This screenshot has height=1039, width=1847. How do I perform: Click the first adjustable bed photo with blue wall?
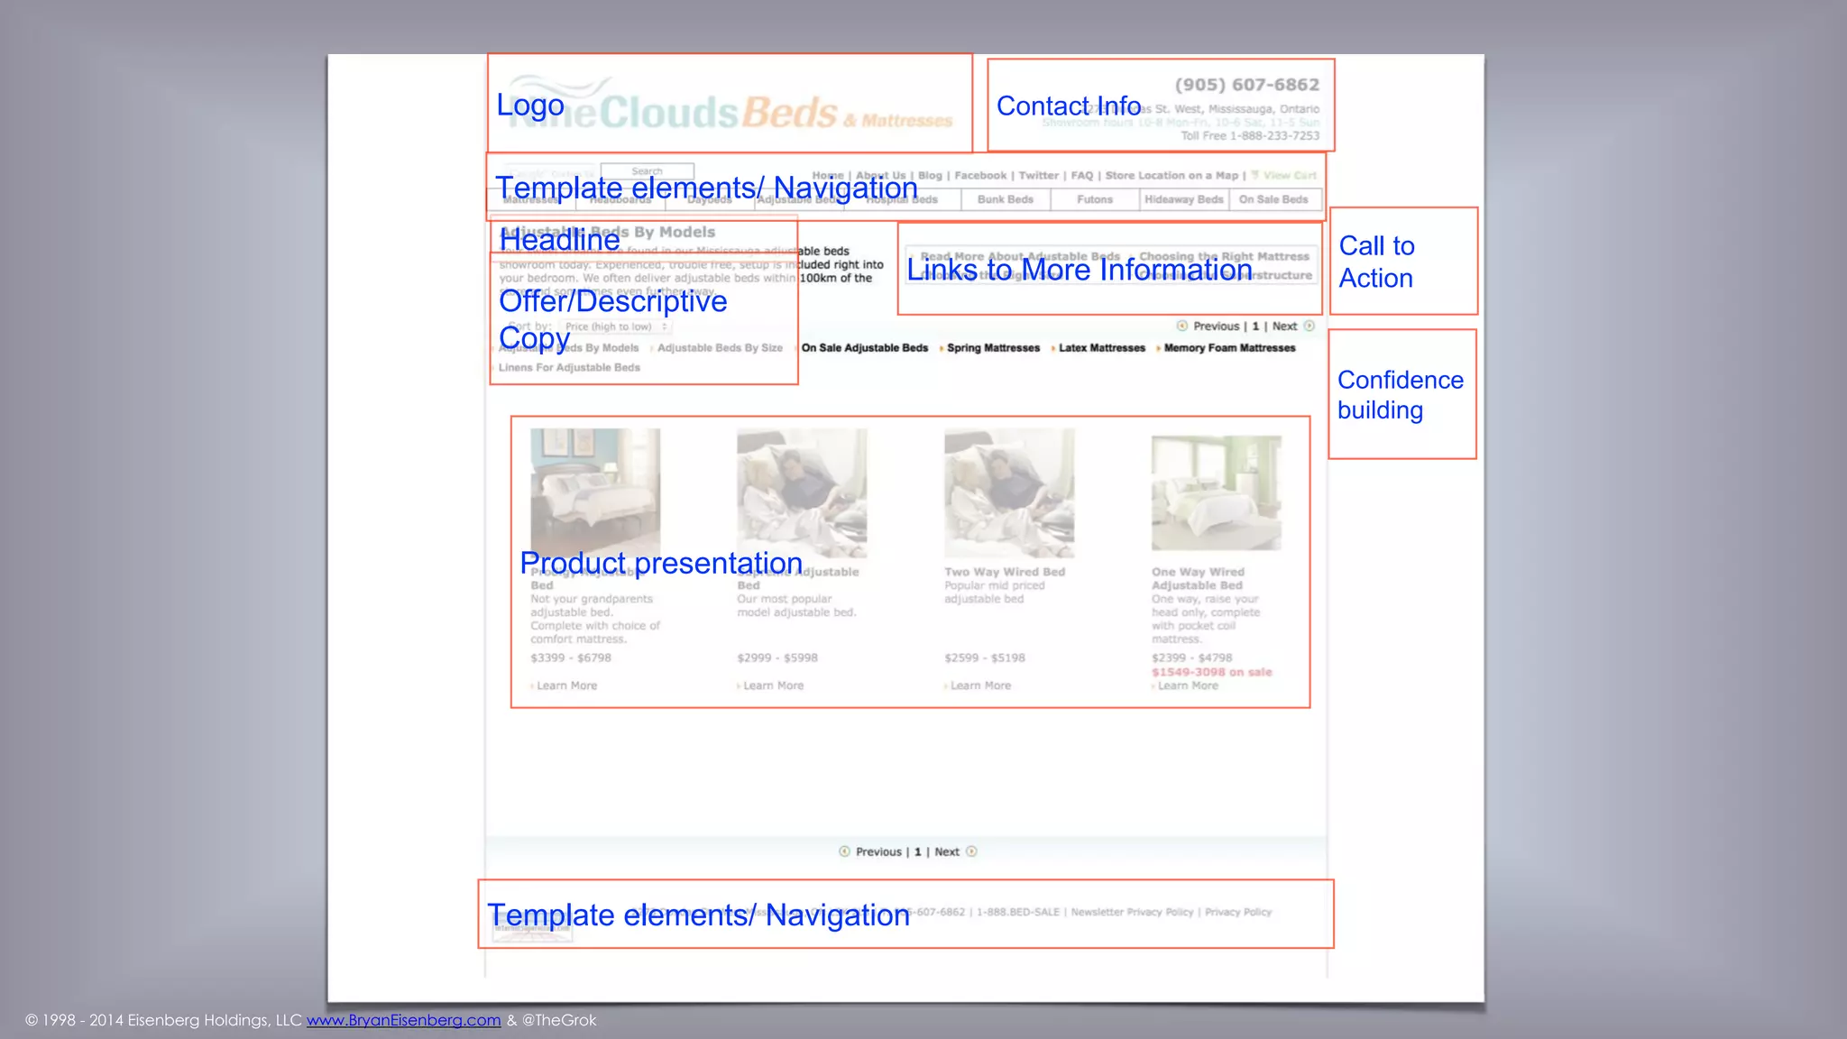tap(595, 492)
